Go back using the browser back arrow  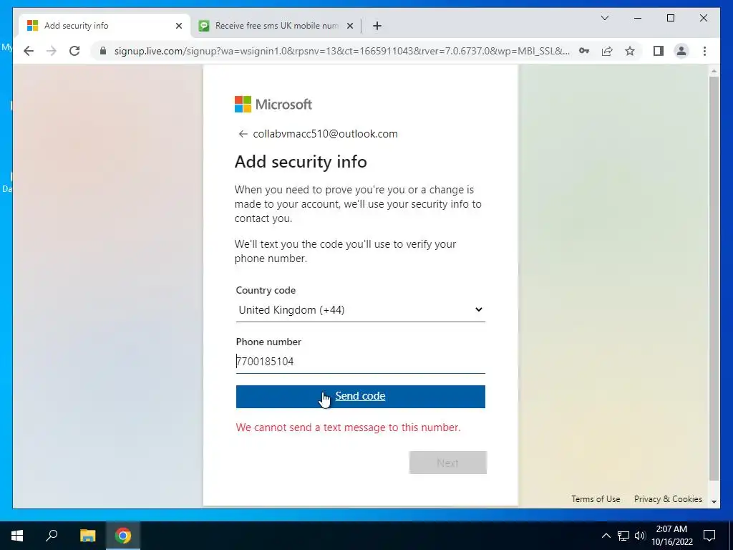pos(29,51)
